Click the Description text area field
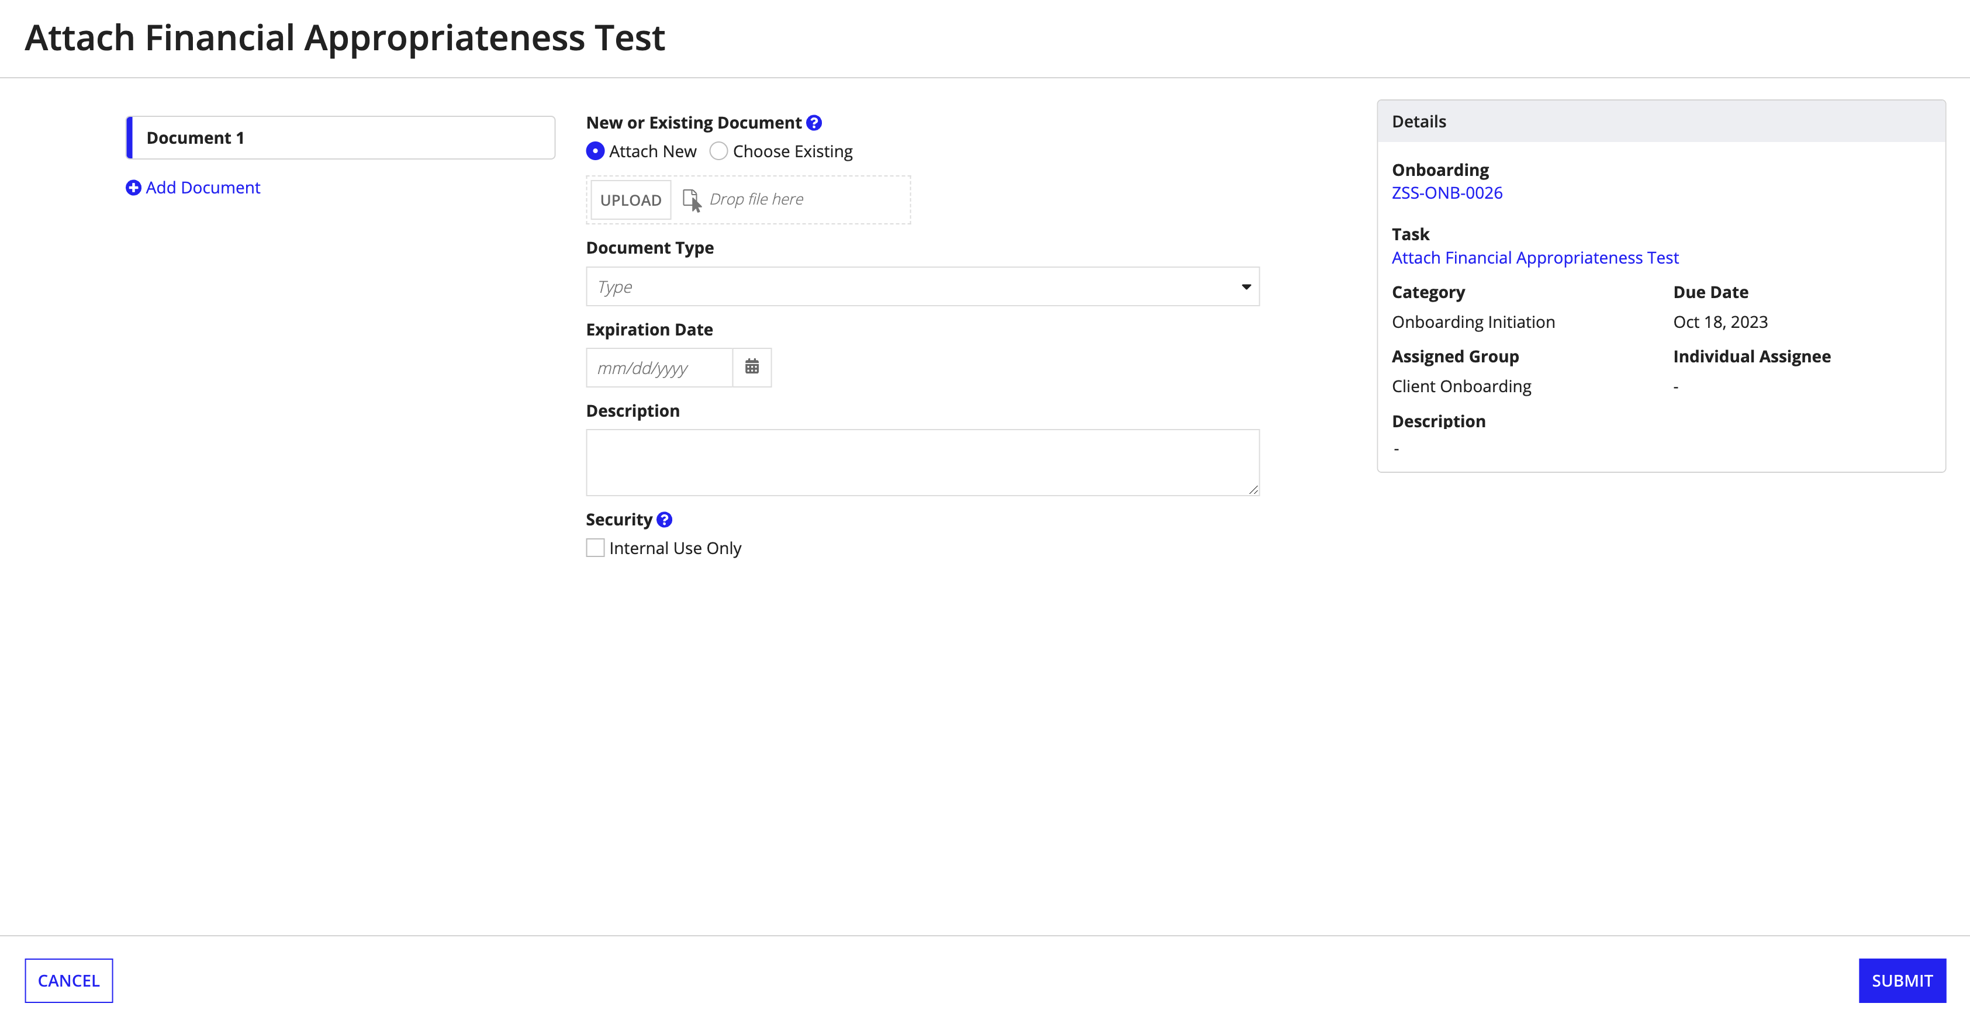The width and height of the screenshot is (1970, 1024). point(922,461)
